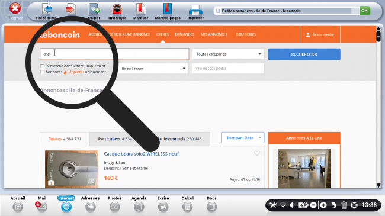Open the Historique clock icon

coord(117,9)
